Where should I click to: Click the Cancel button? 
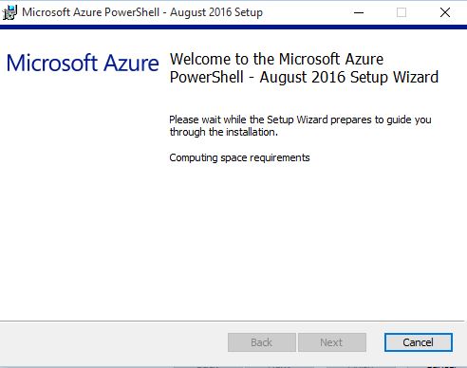point(419,342)
